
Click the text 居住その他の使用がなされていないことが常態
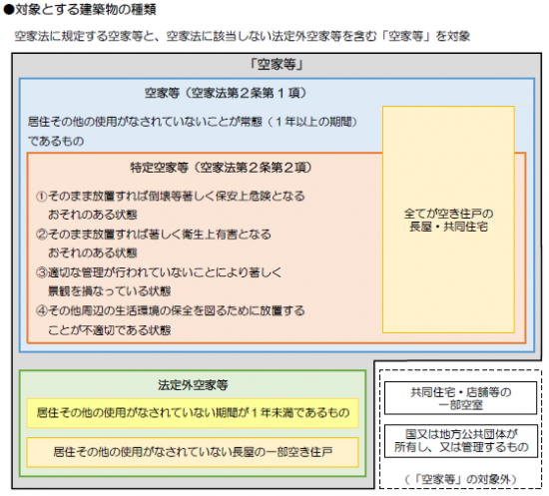[x=145, y=122]
